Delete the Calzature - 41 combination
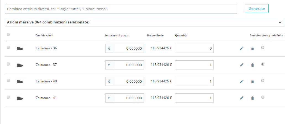This screenshot has height=124, width=285. (252, 98)
